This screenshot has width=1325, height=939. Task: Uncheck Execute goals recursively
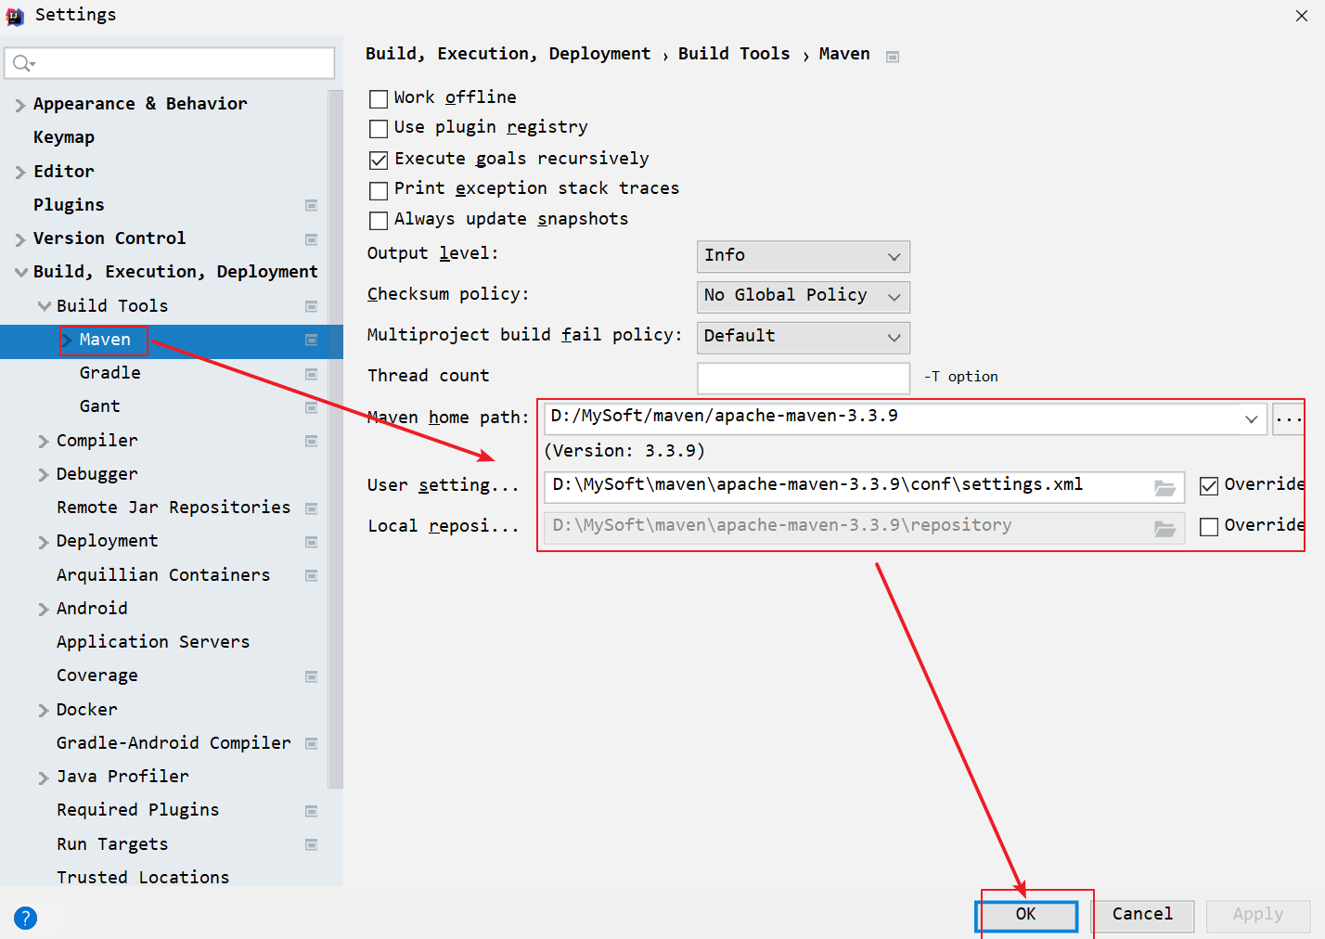pyautogui.click(x=379, y=160)
